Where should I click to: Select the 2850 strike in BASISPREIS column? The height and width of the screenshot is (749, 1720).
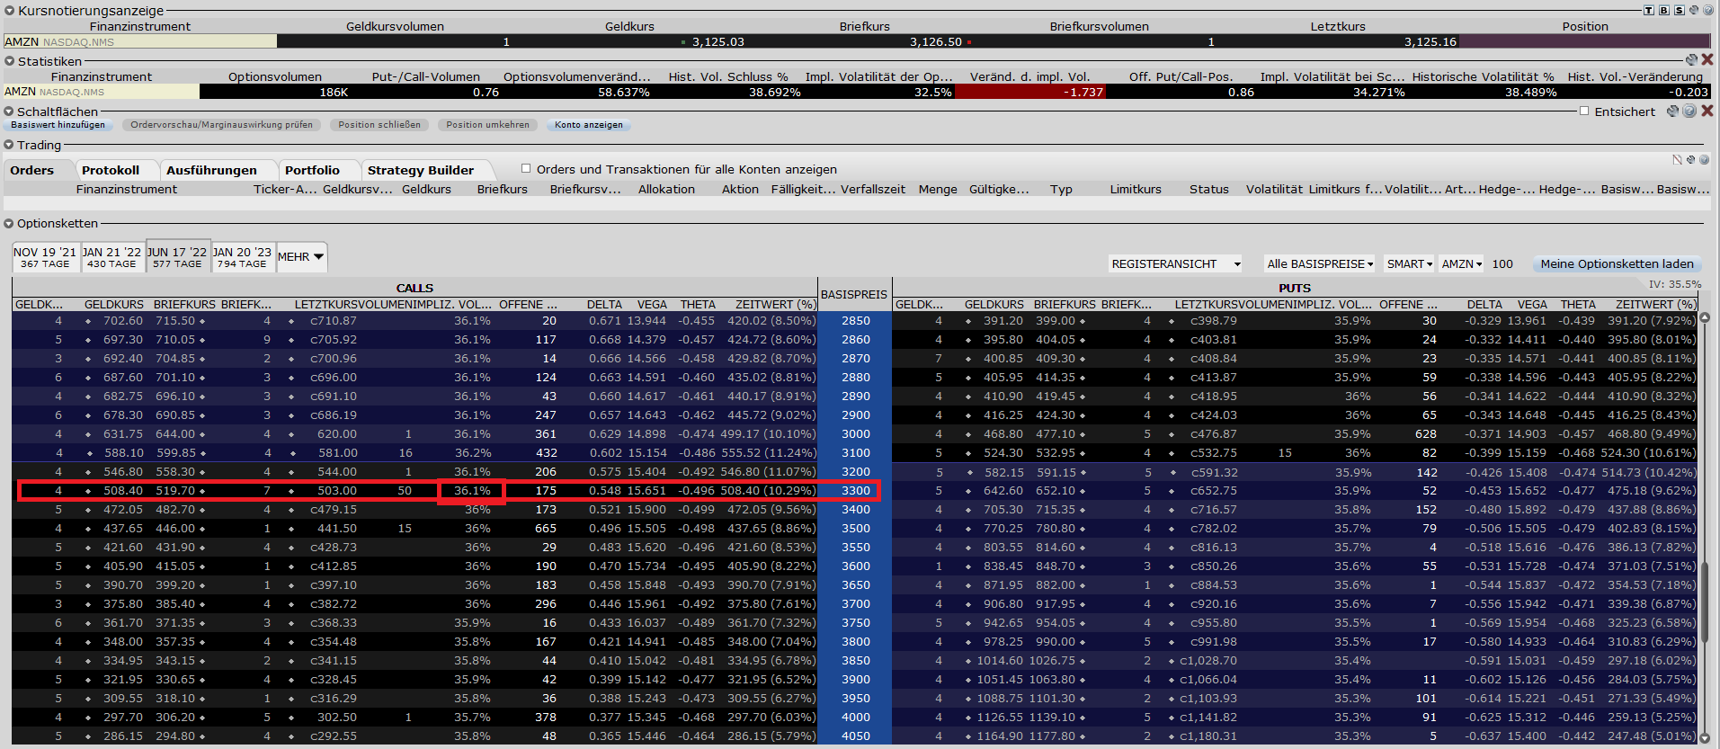[x=855, y=321]
